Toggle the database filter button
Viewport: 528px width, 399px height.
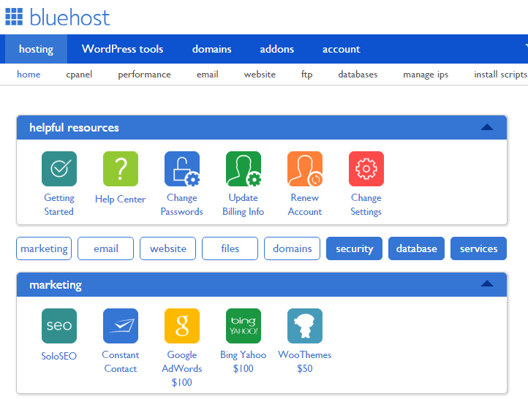point(417,248)
